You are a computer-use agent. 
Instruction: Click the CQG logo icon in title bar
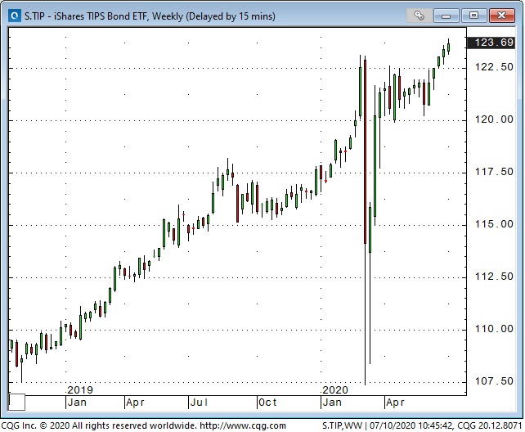15,16
